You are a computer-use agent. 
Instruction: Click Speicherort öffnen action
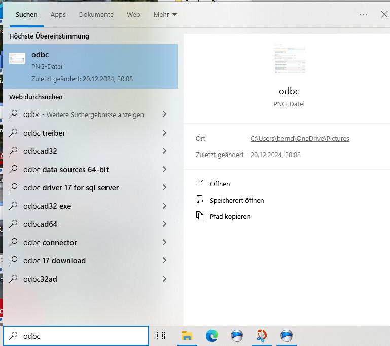pos(237,200)
